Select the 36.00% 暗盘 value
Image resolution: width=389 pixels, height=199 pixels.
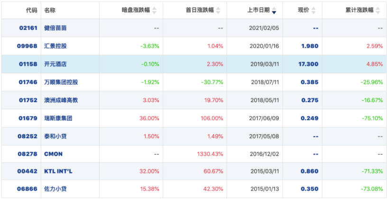point(149,118)
